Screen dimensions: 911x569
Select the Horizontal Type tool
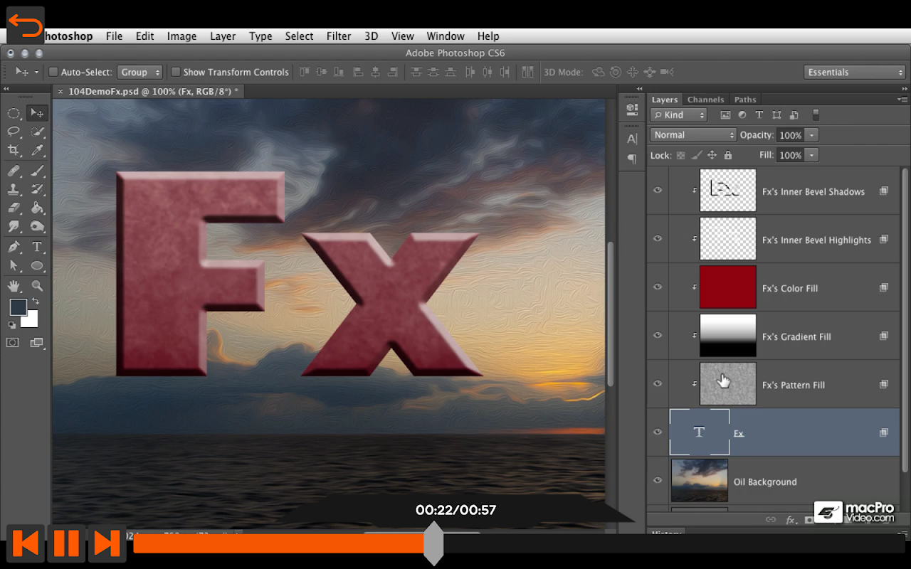tap(37, 247)
